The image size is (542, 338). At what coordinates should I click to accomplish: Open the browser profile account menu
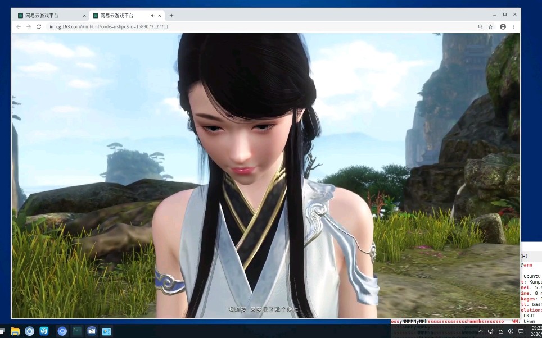pos(503,26)
